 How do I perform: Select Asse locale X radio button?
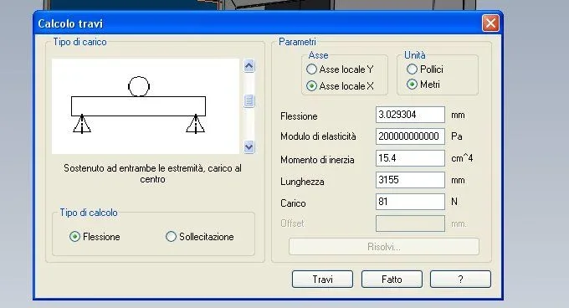point(311,86)
